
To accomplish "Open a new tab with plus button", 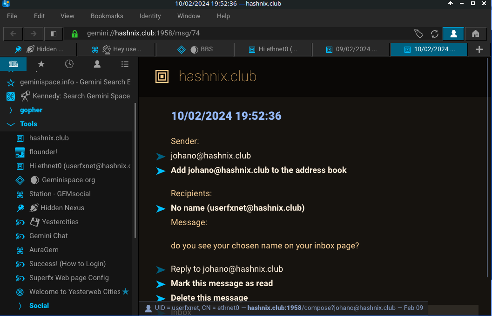I will [479, 49].
